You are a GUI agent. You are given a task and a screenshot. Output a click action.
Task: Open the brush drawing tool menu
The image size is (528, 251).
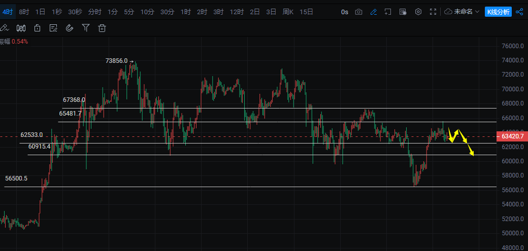click(x=5, y=28)
